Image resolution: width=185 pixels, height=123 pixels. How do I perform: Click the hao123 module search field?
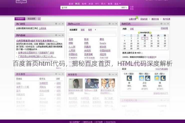point(92,35)
